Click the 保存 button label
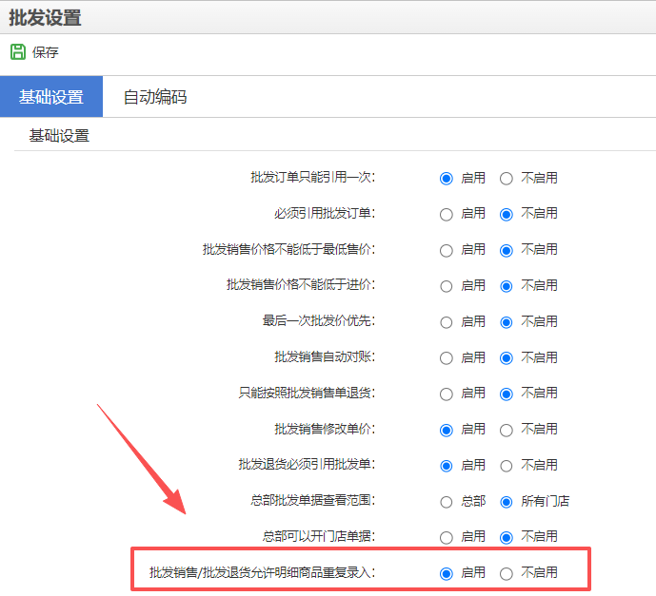This screenshot has width=656, height=596. point(45,53)
